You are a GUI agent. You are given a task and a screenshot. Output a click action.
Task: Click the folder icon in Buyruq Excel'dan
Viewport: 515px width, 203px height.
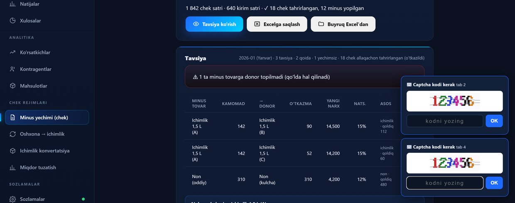click(321, 24)
